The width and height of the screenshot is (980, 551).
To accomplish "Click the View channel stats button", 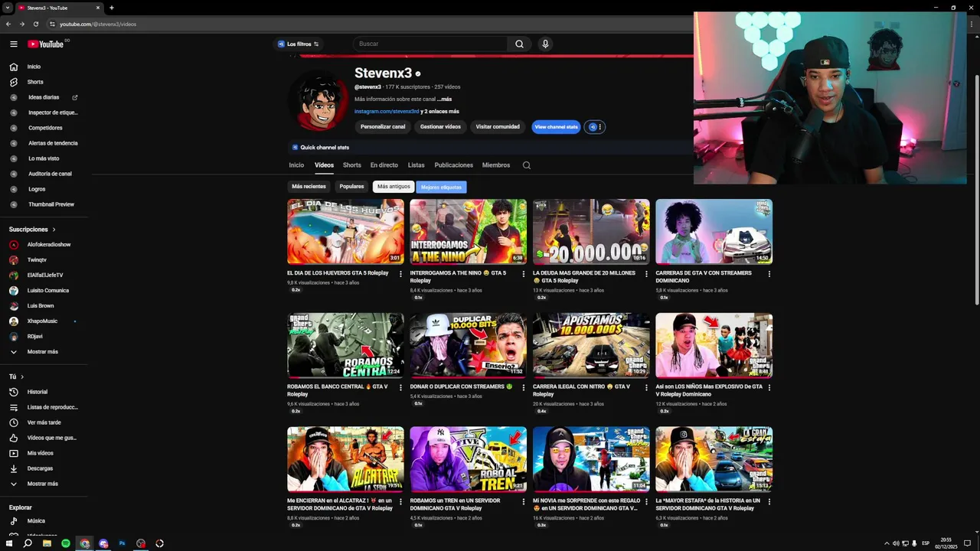I will pos(556,127).
